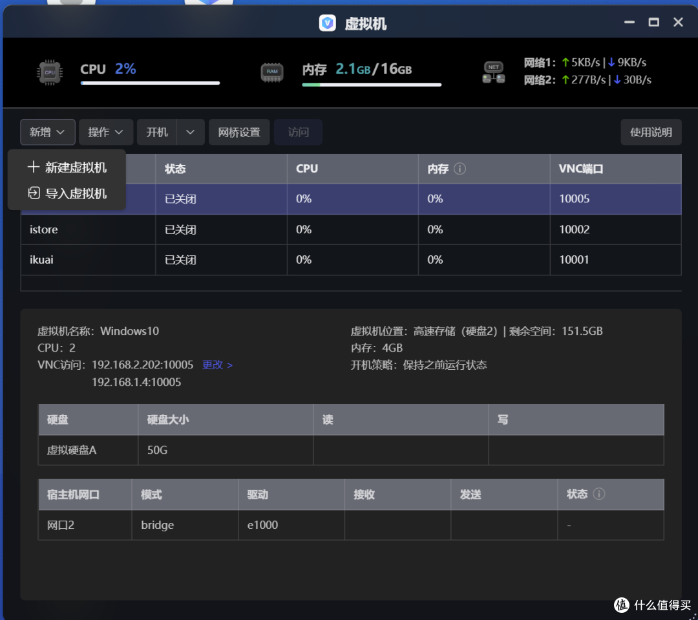Click the bridge mode cell
The image size is (698, 620).
185,525
